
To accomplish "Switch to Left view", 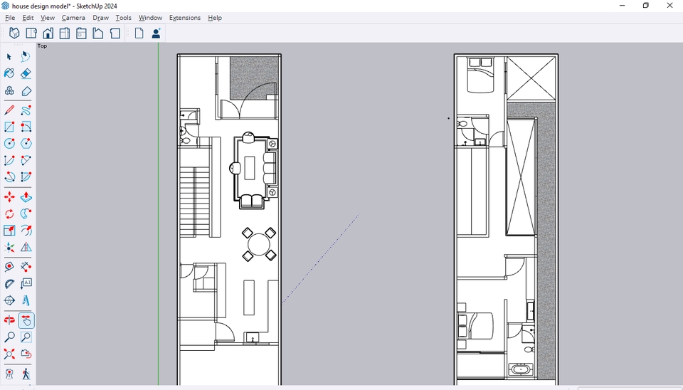I will 98,33.
